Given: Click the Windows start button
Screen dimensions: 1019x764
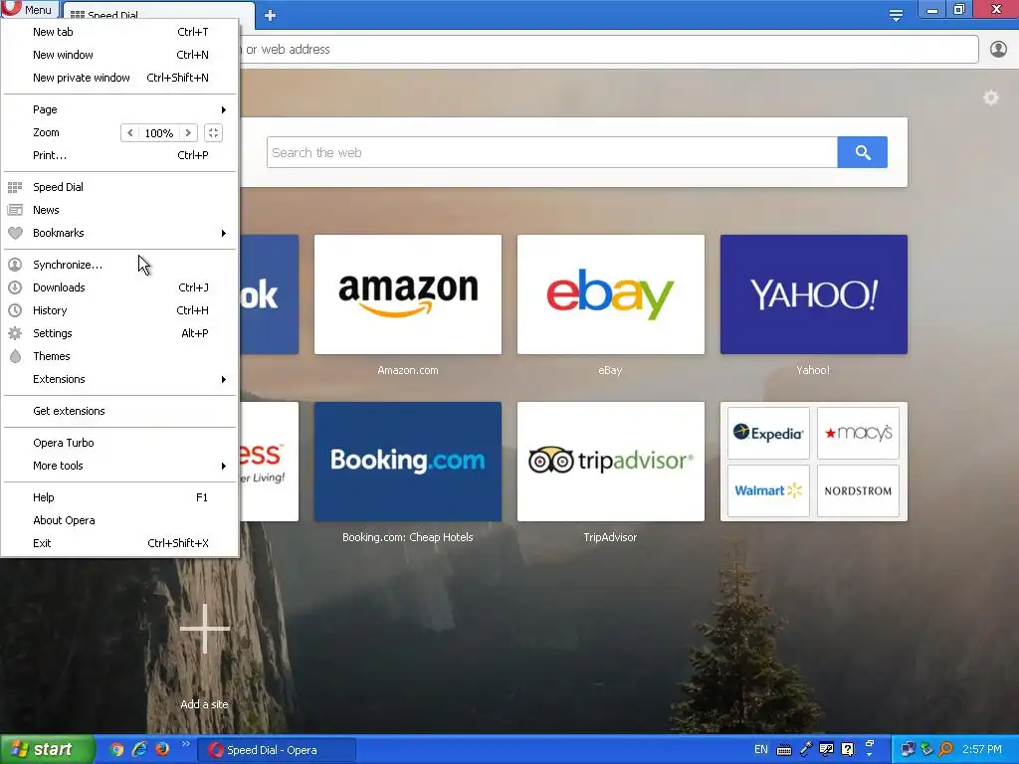Looking at the screenshot, I should click(x=46, y=749).
